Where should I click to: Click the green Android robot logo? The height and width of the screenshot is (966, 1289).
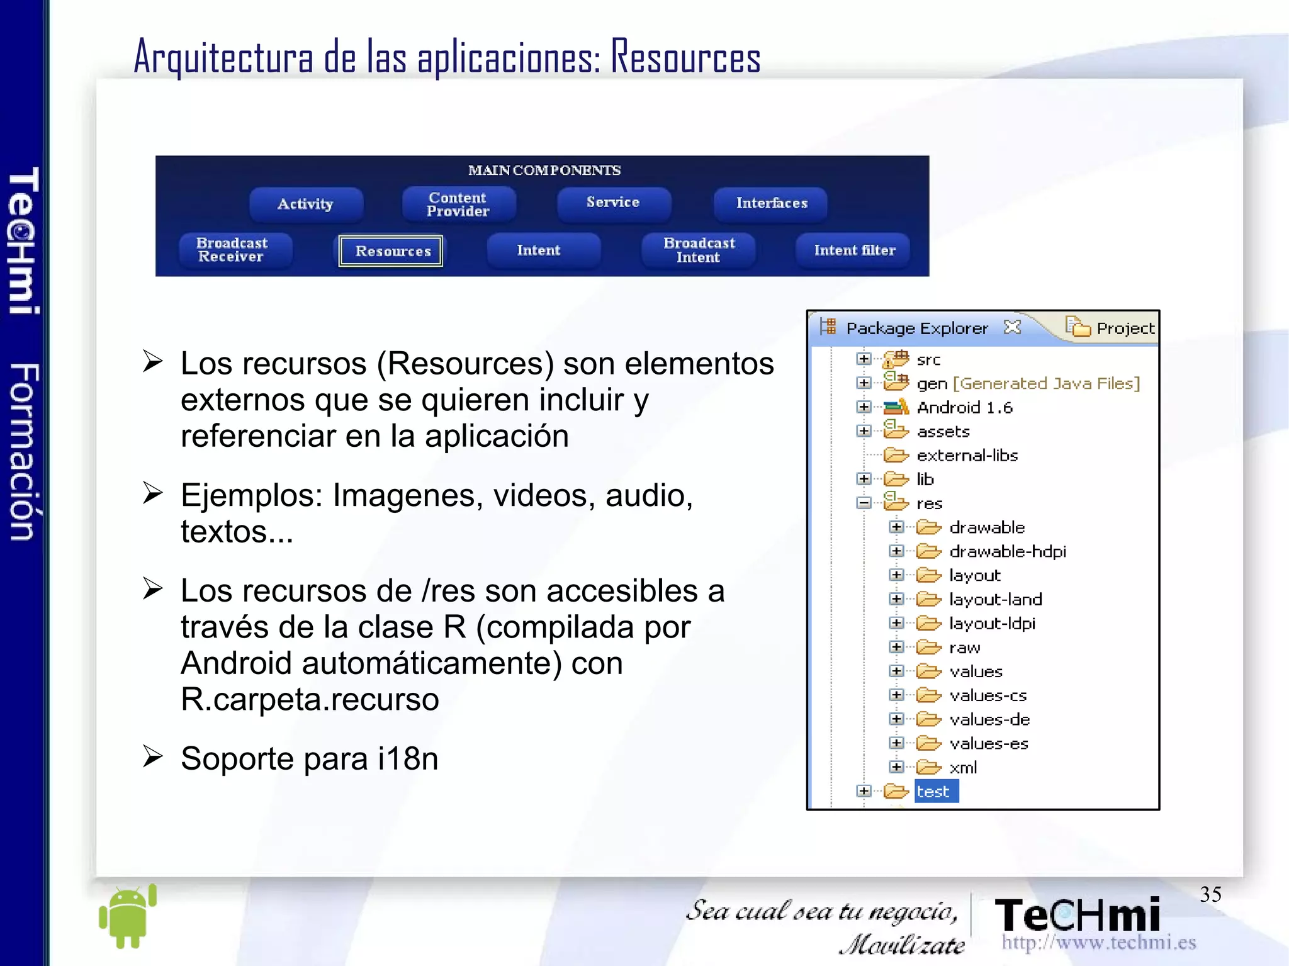[x=128, y=916]
